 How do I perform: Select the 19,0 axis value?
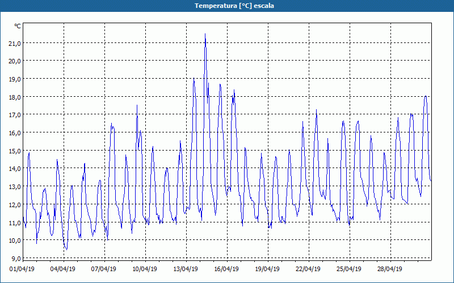pos(15,79)
